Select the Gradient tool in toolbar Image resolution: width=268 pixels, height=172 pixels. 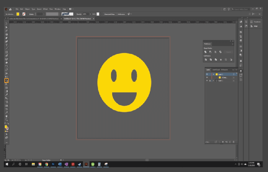pyautogui.click(x=7, y=91)
